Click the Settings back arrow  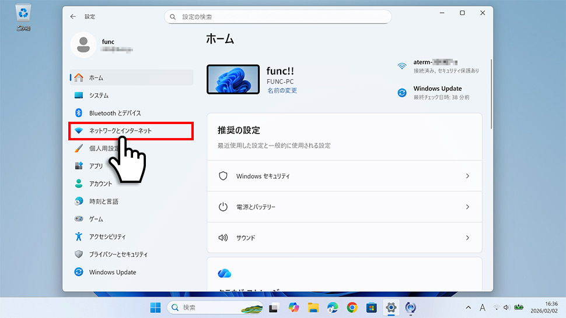pyautogui.click(x=73, y=16)
